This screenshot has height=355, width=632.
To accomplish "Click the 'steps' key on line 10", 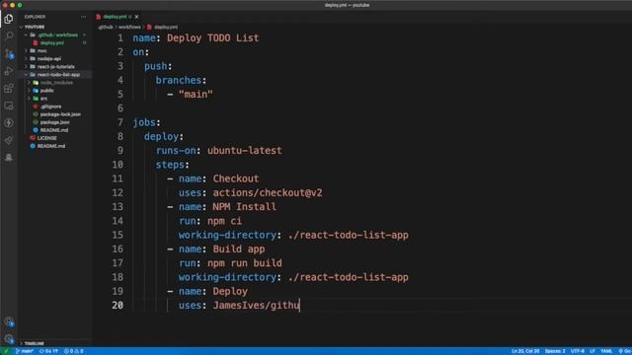I will [170, 165].
